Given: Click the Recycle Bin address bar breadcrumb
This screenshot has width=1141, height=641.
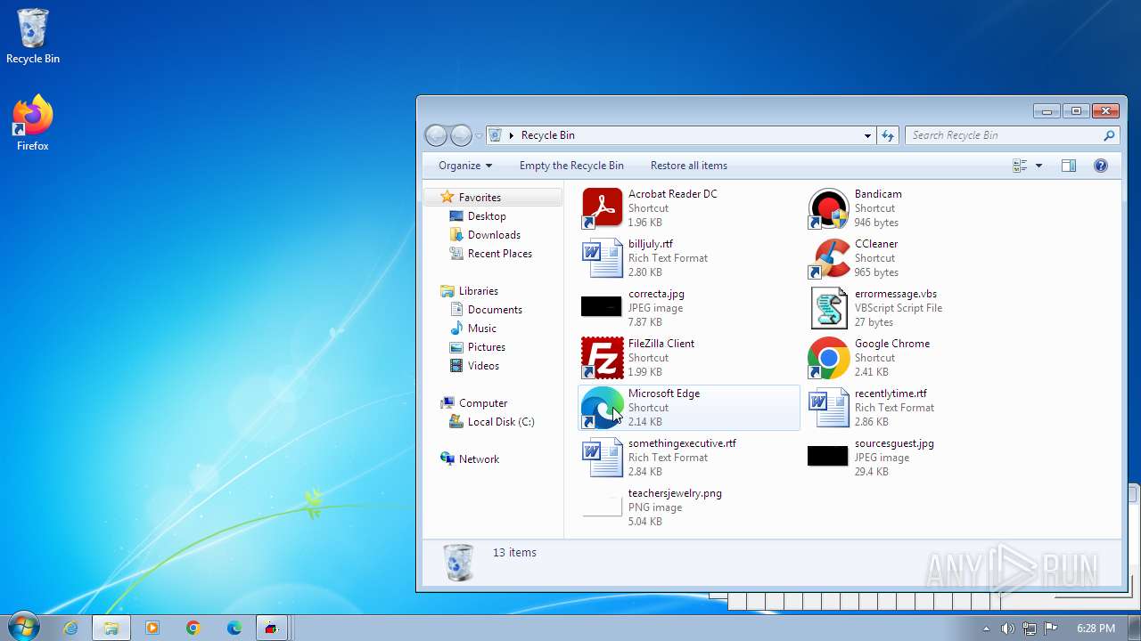Looking at the screenshot, I should click(547, 135).
